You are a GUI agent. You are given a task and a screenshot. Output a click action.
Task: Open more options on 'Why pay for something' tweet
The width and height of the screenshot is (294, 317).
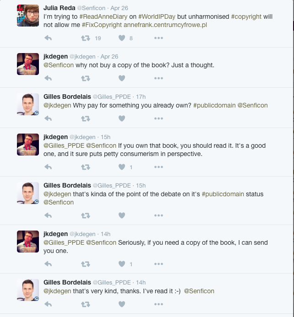point(158,118)
